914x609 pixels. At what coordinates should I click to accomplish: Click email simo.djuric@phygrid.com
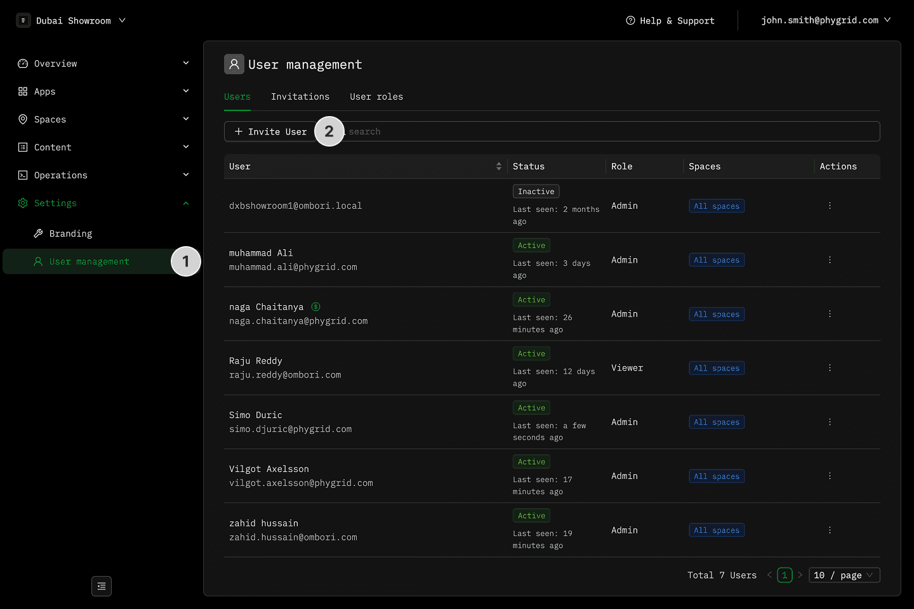pos(291,429)
